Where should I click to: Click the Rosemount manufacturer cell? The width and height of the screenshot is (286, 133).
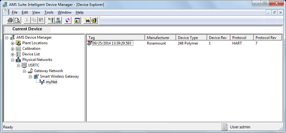click(x=156, y=43)
